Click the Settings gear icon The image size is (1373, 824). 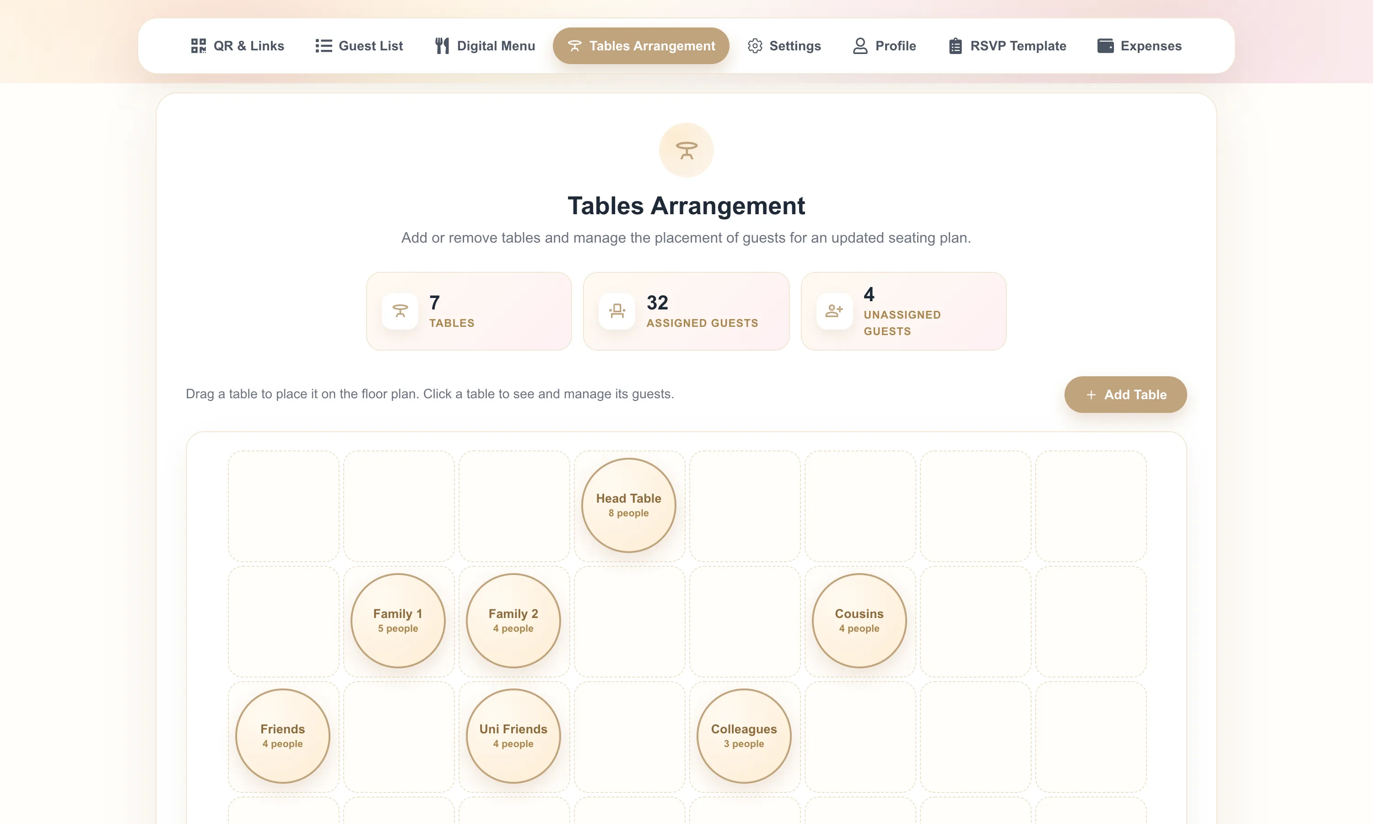coord(755,45)
